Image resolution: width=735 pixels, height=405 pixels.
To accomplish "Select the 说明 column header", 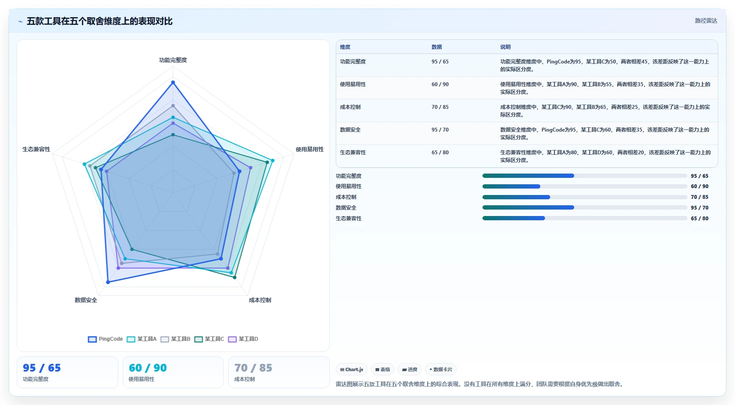I will (505, 47).
